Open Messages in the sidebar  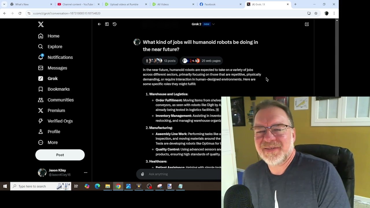tap(52, 68)
